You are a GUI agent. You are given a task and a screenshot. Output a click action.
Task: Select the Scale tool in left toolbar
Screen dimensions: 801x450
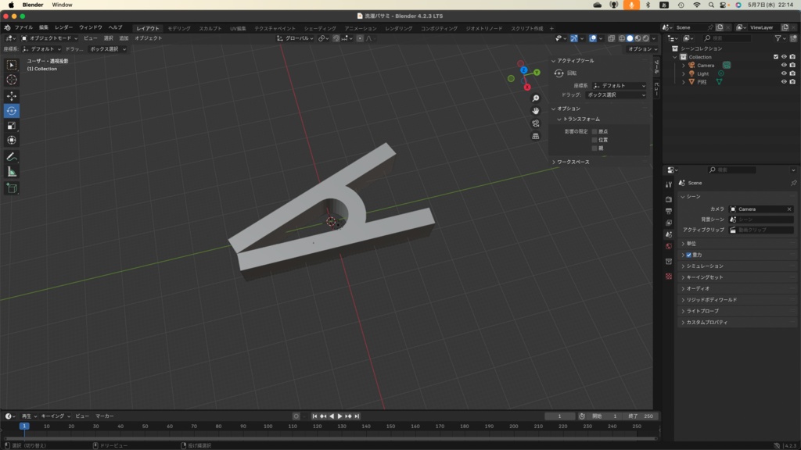coord(12,126)
